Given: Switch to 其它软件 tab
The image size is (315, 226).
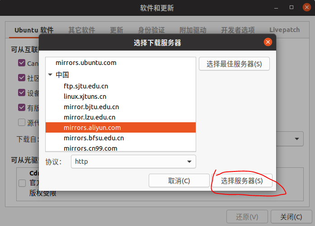Looking at the screenshot, I should pos(82,30).
